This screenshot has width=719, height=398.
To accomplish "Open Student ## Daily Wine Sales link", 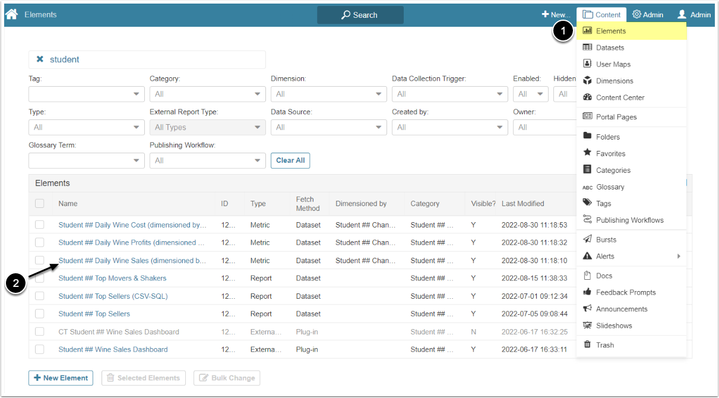I will (132, 261).
